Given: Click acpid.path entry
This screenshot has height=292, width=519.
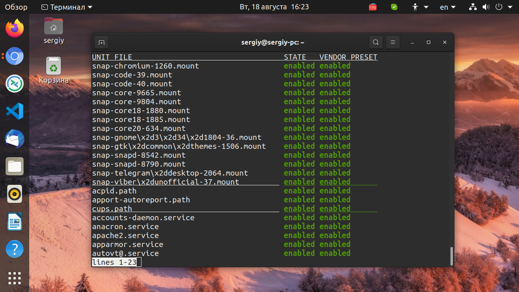Looking at the screenshot, I should (x=114, y=191).
